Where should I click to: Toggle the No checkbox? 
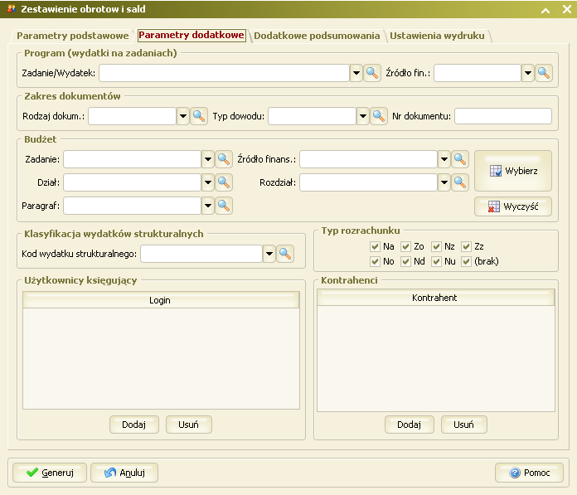[375, 261]
